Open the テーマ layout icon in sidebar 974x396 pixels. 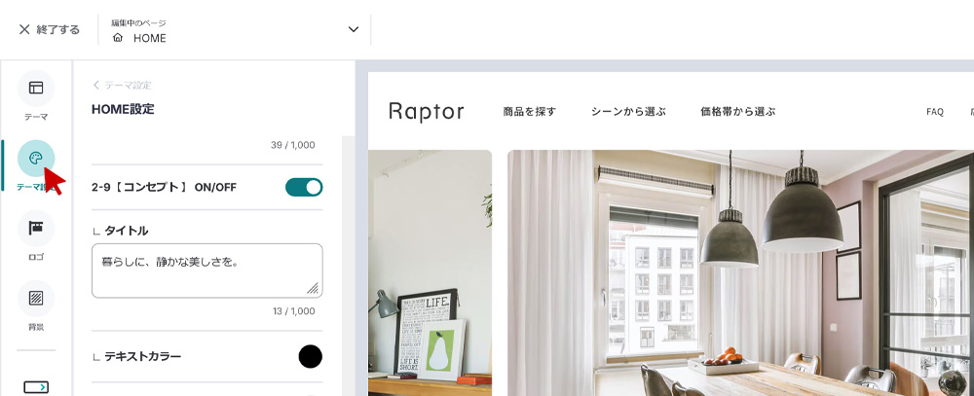(x=36, y=89)
